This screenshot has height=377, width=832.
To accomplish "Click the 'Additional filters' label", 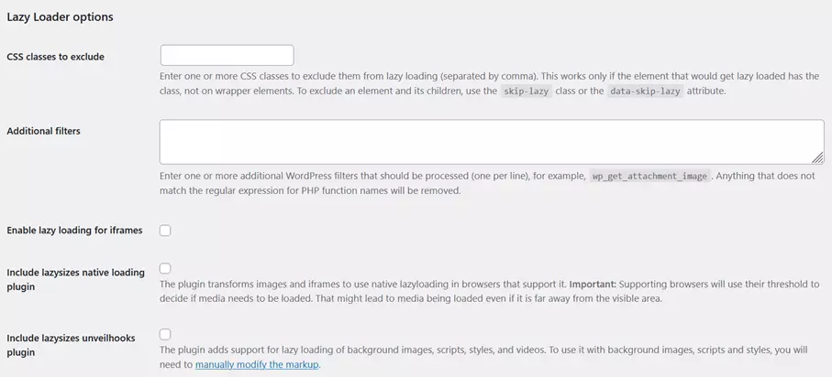I will (x=43, y=131).
